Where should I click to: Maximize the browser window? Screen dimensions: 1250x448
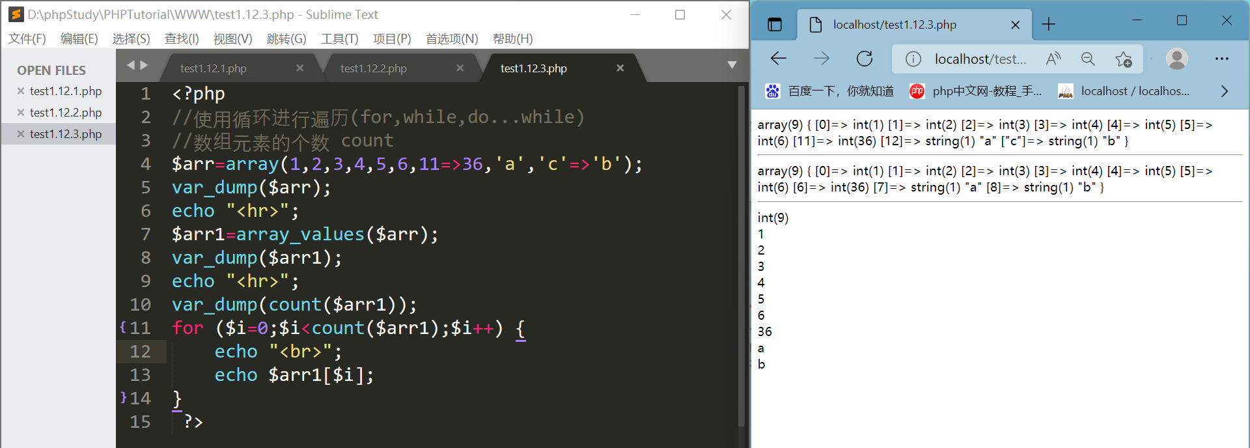click(x=1182, y=21)
